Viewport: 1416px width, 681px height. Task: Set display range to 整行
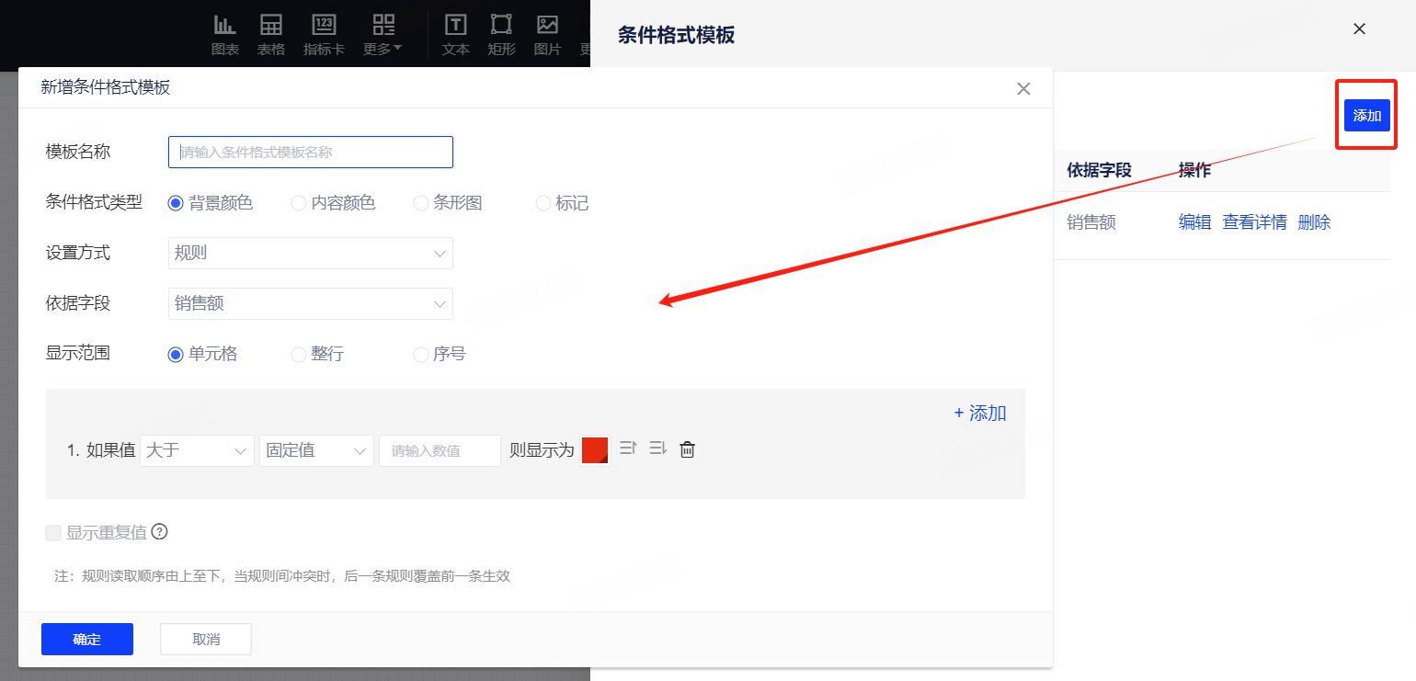[x=299, y=355]
